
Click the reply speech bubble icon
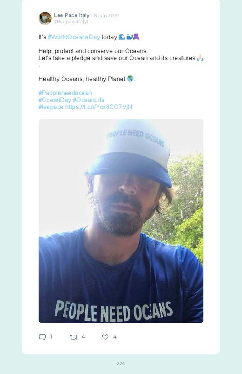pos(42,337)
